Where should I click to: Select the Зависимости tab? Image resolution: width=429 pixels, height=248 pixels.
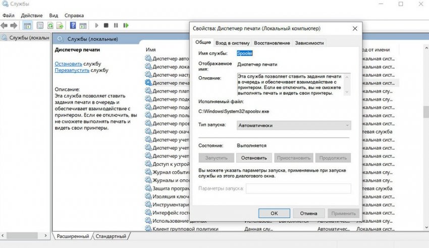309,43
